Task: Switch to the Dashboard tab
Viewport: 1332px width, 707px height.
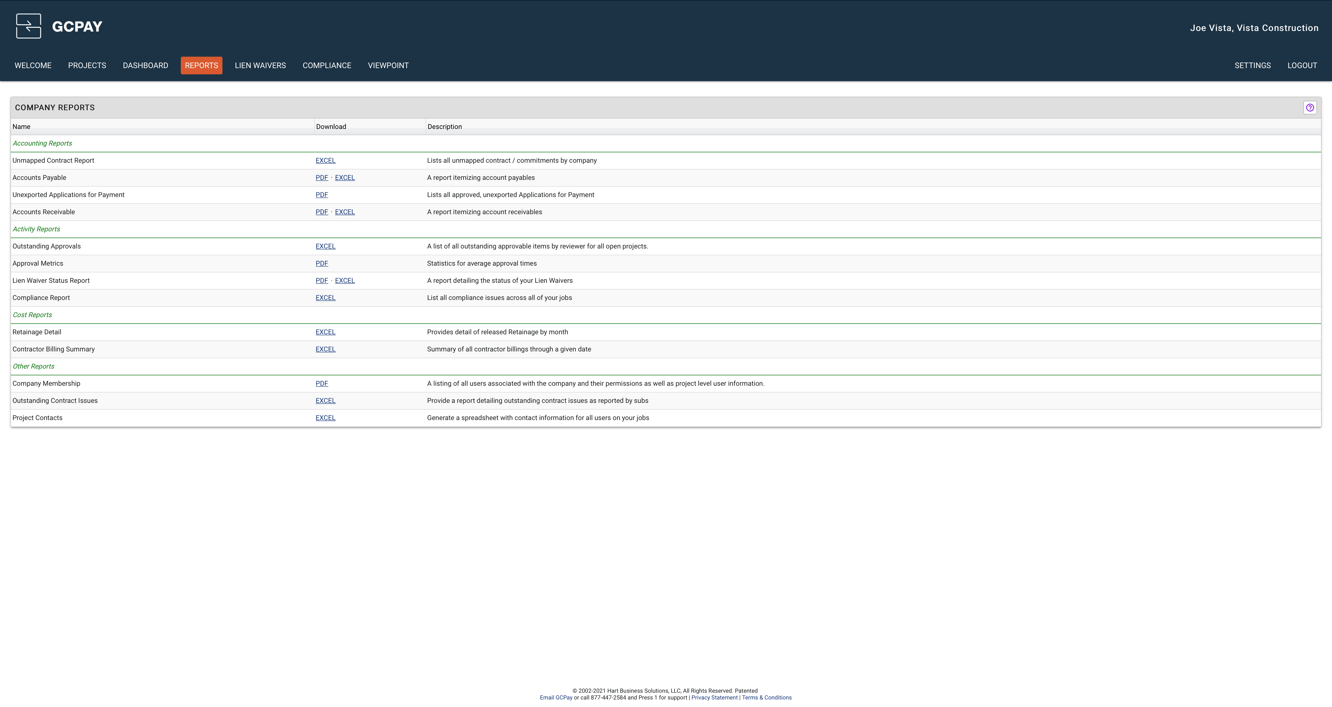Action: click(145, 66)
